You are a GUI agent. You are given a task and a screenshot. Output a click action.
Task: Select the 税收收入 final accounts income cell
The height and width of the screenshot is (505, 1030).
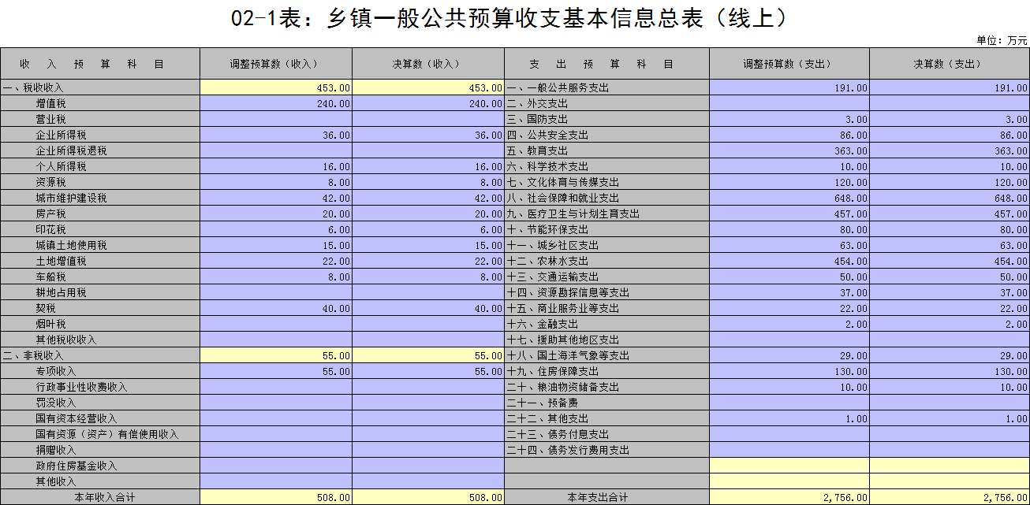pyautogui.click(x=427, y=87)
